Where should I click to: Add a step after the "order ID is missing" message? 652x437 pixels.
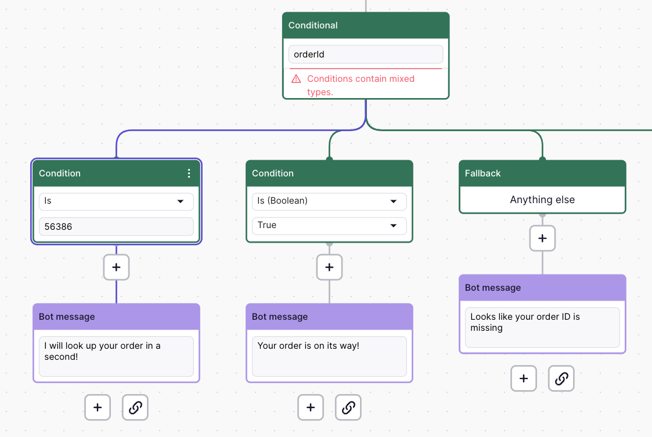(524, 378)
